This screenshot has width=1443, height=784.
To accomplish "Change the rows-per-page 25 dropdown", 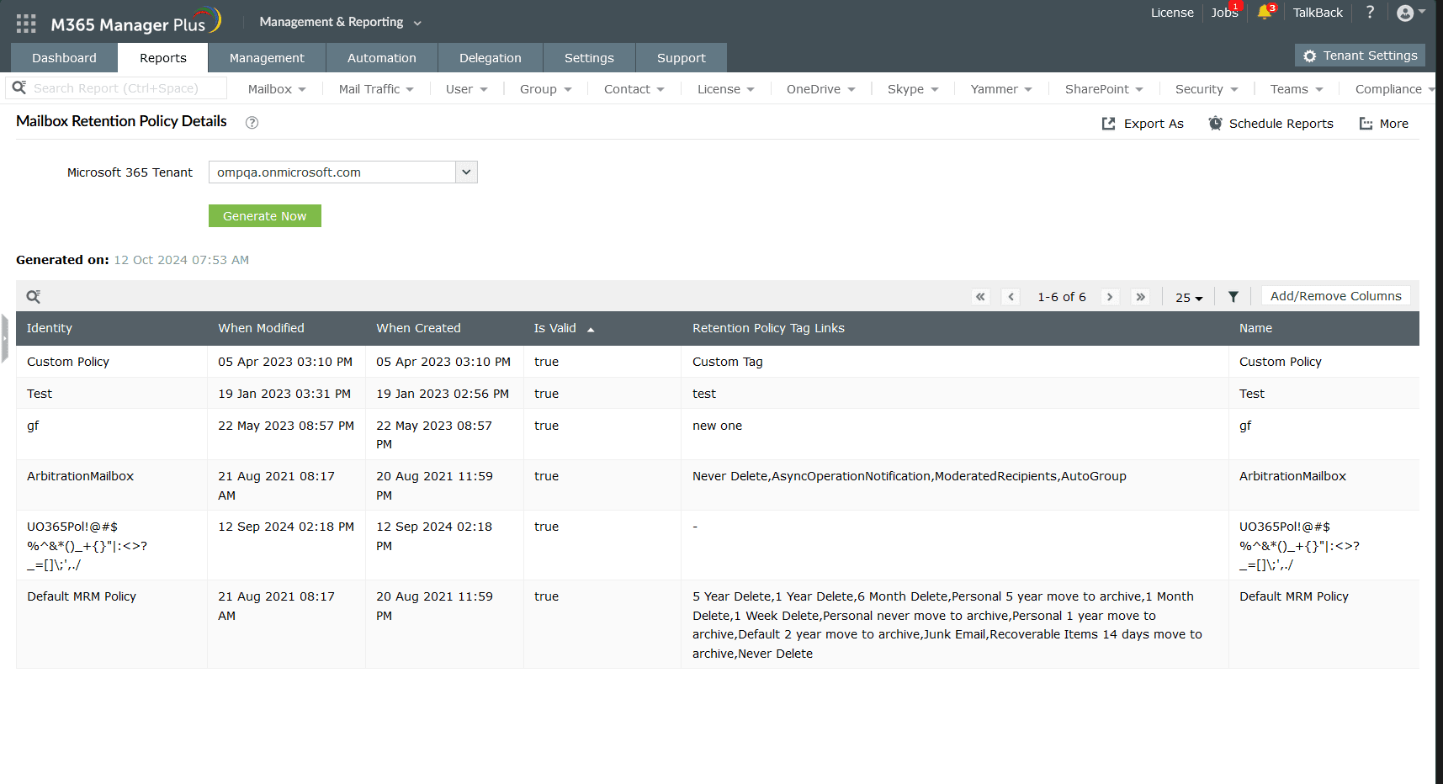I will [1188, 297].
